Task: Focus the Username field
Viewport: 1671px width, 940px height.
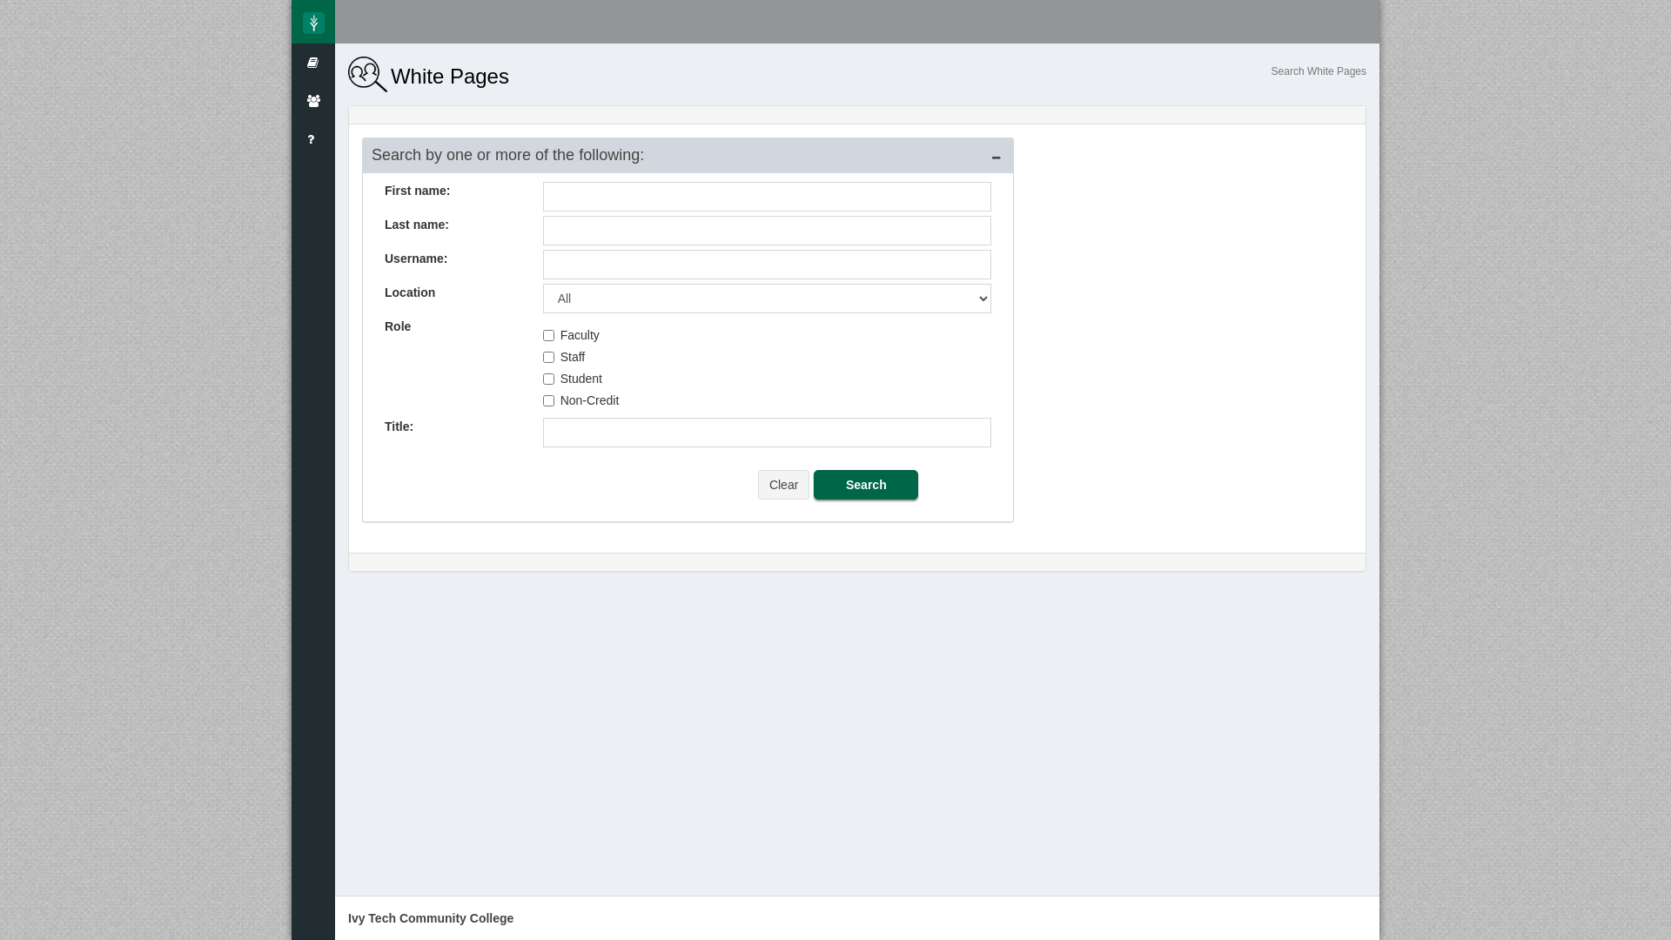Action: click(x=767, y=265)
